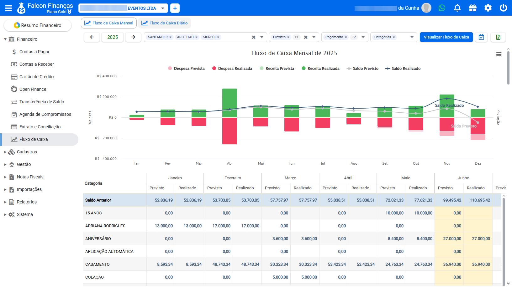Toggle Despesa Prevista series in legend
512x287 pixels.
186,69
